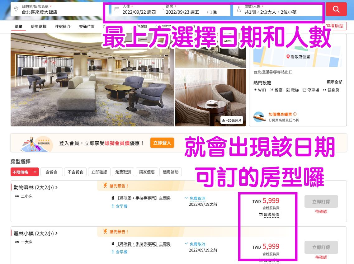Click the high-speed rail train icon

259,117
